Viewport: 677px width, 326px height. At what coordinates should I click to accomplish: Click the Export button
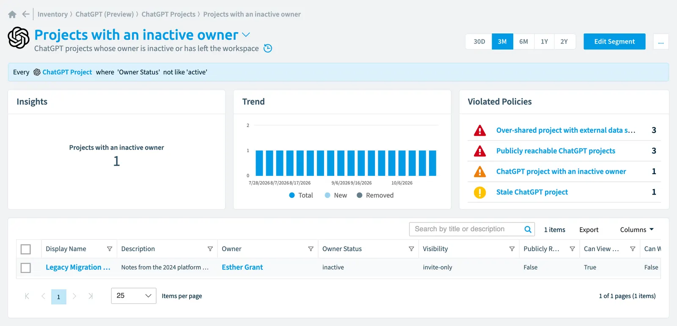coord(589,230)
